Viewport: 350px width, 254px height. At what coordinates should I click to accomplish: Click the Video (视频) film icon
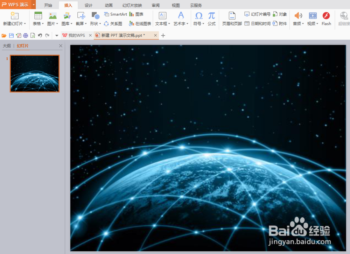click(313, 16)
